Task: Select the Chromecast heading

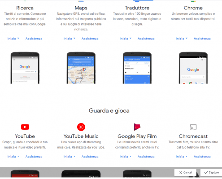Action: coord(193,136)
